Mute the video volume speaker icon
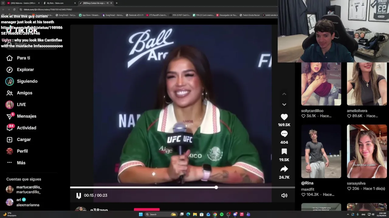 pos(284,196)
